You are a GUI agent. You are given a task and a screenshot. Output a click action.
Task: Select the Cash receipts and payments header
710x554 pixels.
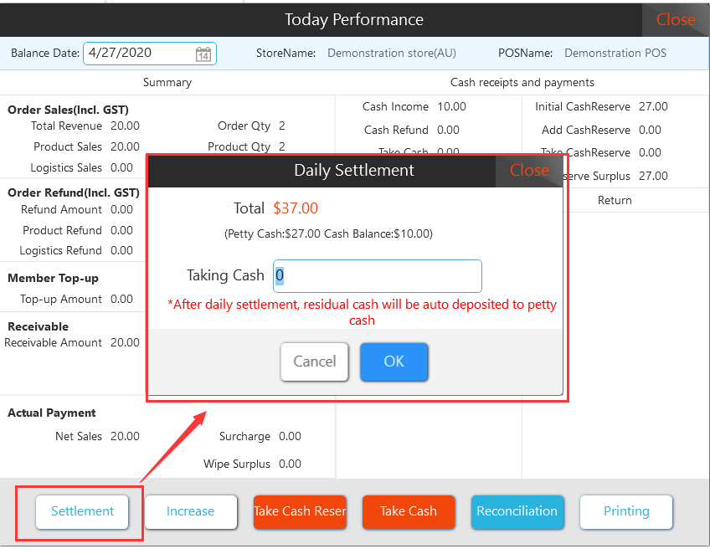(x=522, y=82)
